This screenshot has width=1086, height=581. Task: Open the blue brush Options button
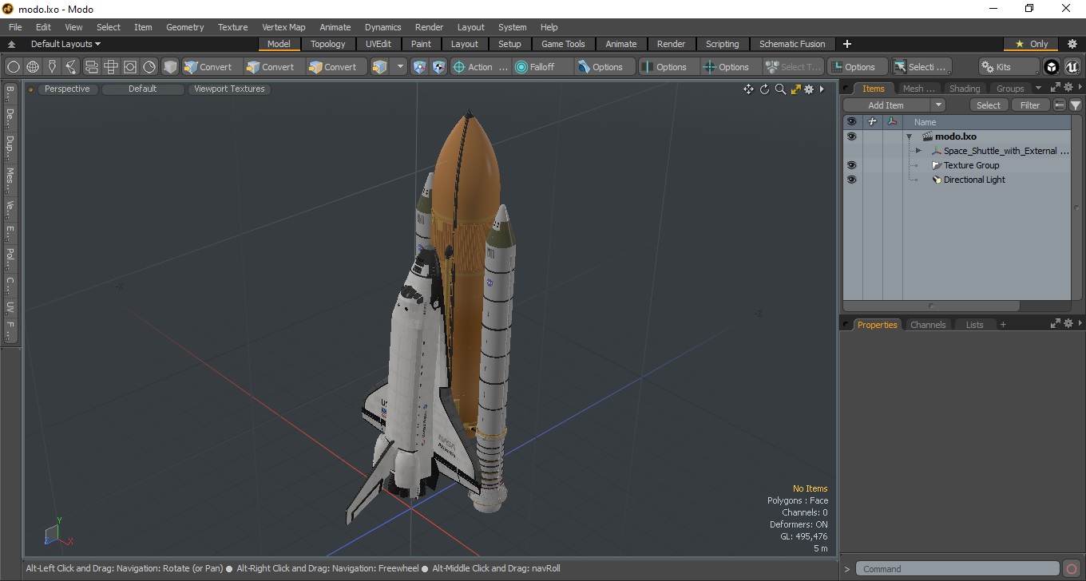[605, 67]
